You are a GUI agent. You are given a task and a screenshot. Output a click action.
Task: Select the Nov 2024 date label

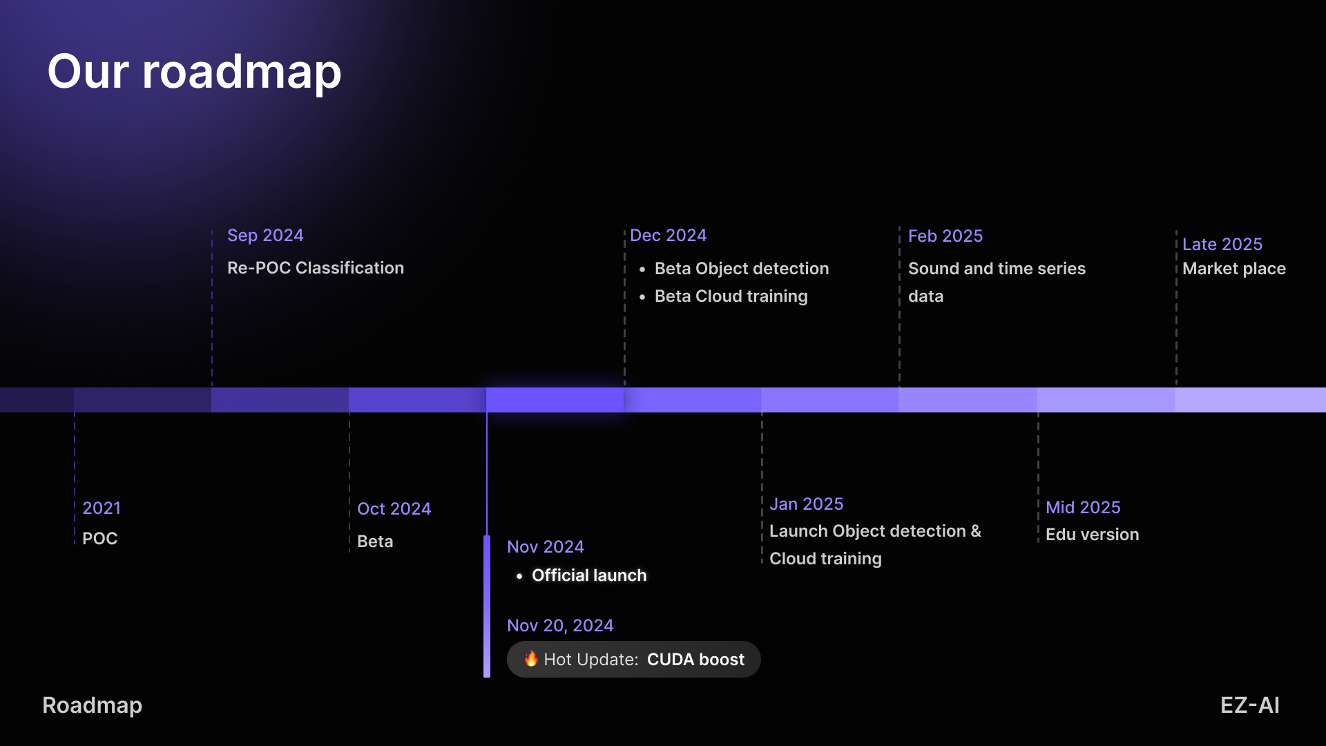point(545,546)
